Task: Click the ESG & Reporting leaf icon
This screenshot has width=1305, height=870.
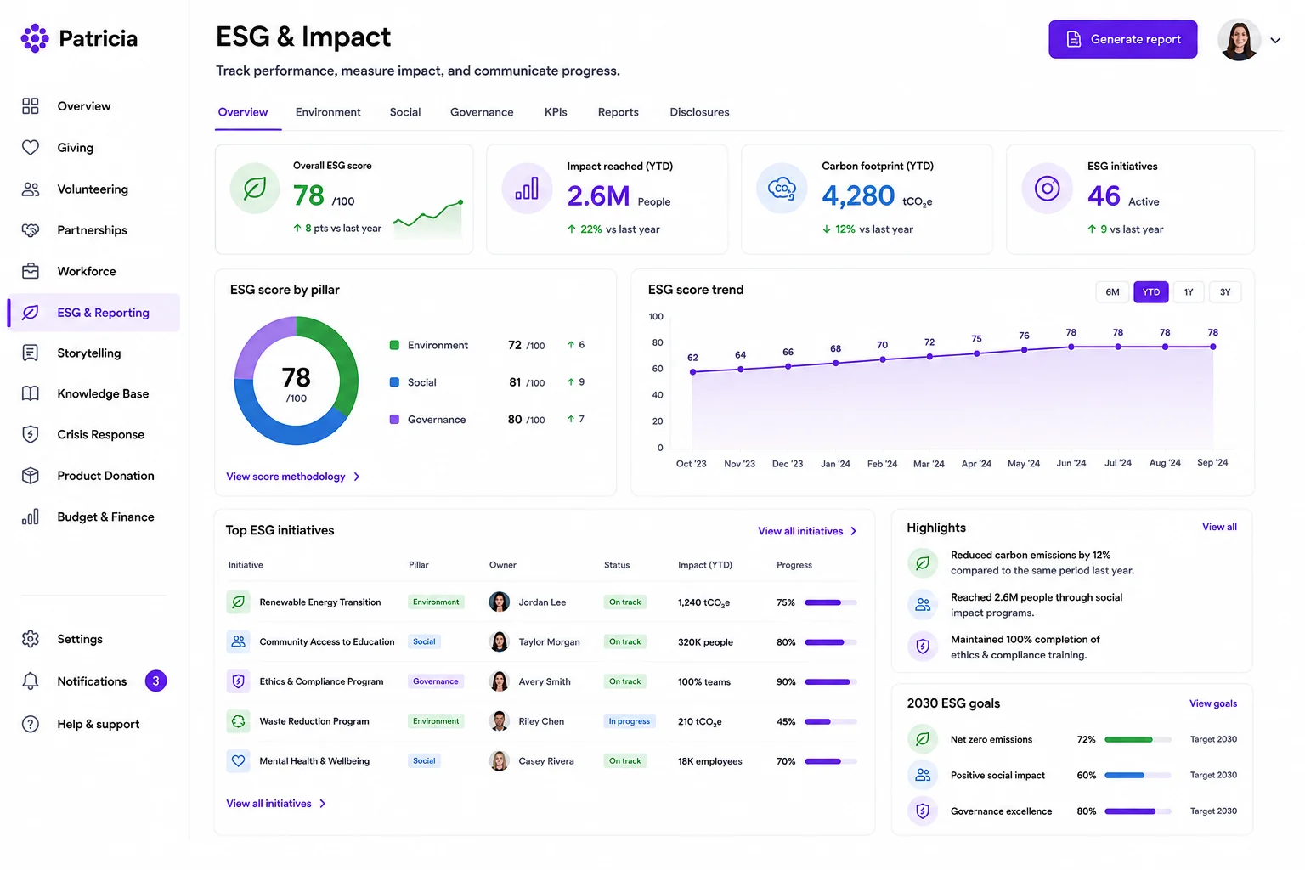Action: point(31,313)
